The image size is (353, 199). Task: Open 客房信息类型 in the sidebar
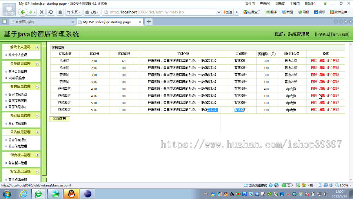[x=18, y=94]
